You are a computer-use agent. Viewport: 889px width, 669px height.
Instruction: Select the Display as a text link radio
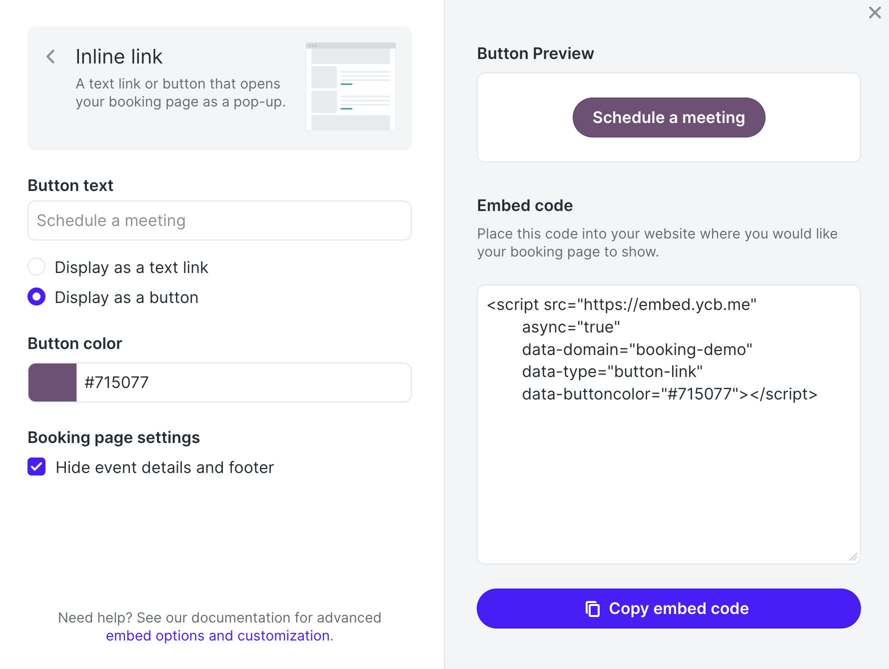coord(36,267)
